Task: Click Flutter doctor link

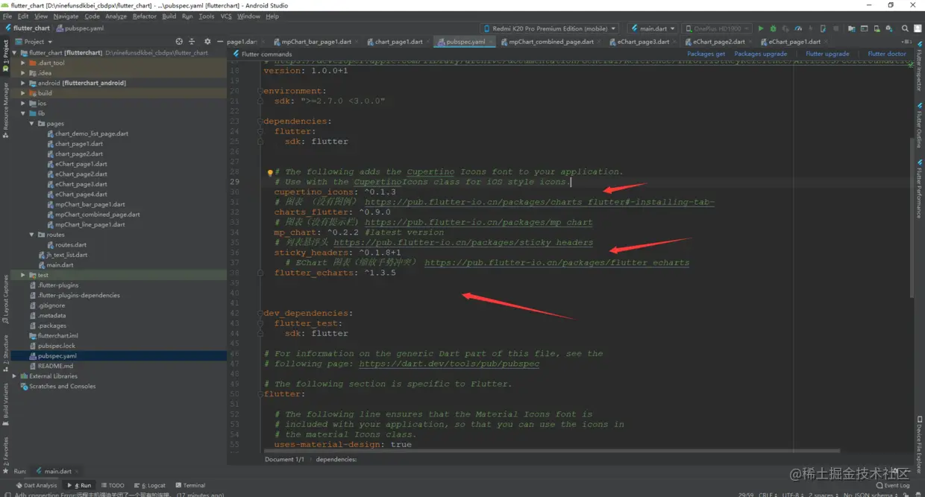Action: tap(887, 54)
